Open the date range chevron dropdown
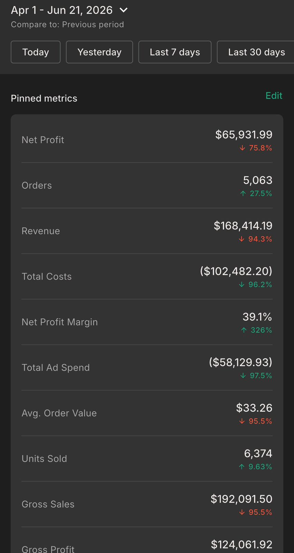The height and width of the screenshot is (553, 294). click(124, 10)
